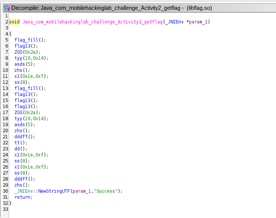Click the closing brace on line 32
276x218 pixels.
click(x=11, y=203)
